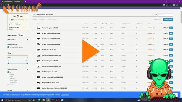Open Task View from the taskbar
182x102 pixels.
point(34,100)
